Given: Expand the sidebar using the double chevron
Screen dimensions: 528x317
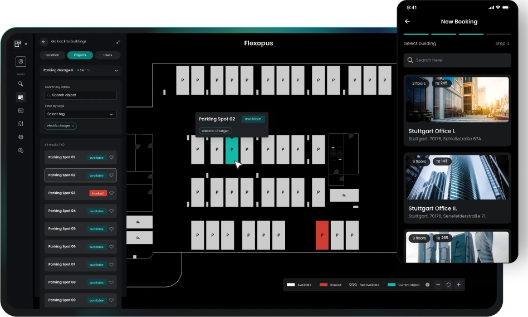Looking at the screenshot, I should tap(26, 43).
